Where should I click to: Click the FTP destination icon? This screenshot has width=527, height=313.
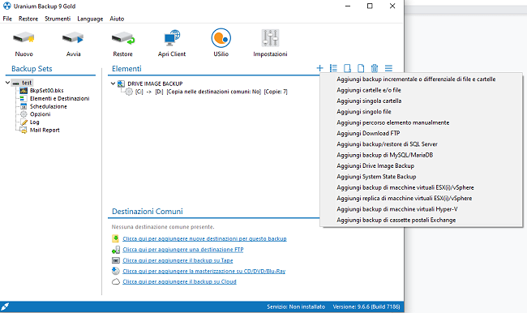pyautogui.click(x=116, y=250)
